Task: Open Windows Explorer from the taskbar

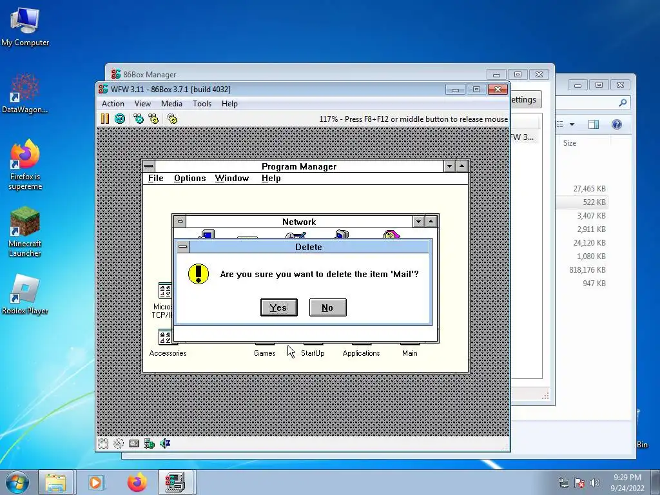Action: coord(55,482)
